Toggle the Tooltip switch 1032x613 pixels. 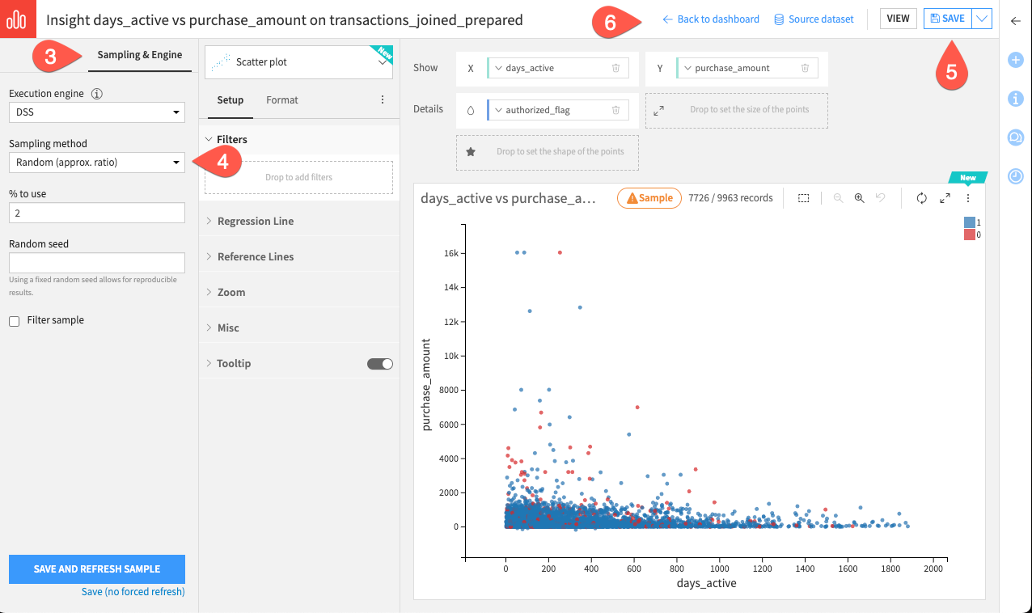click(x=380, y=364)
